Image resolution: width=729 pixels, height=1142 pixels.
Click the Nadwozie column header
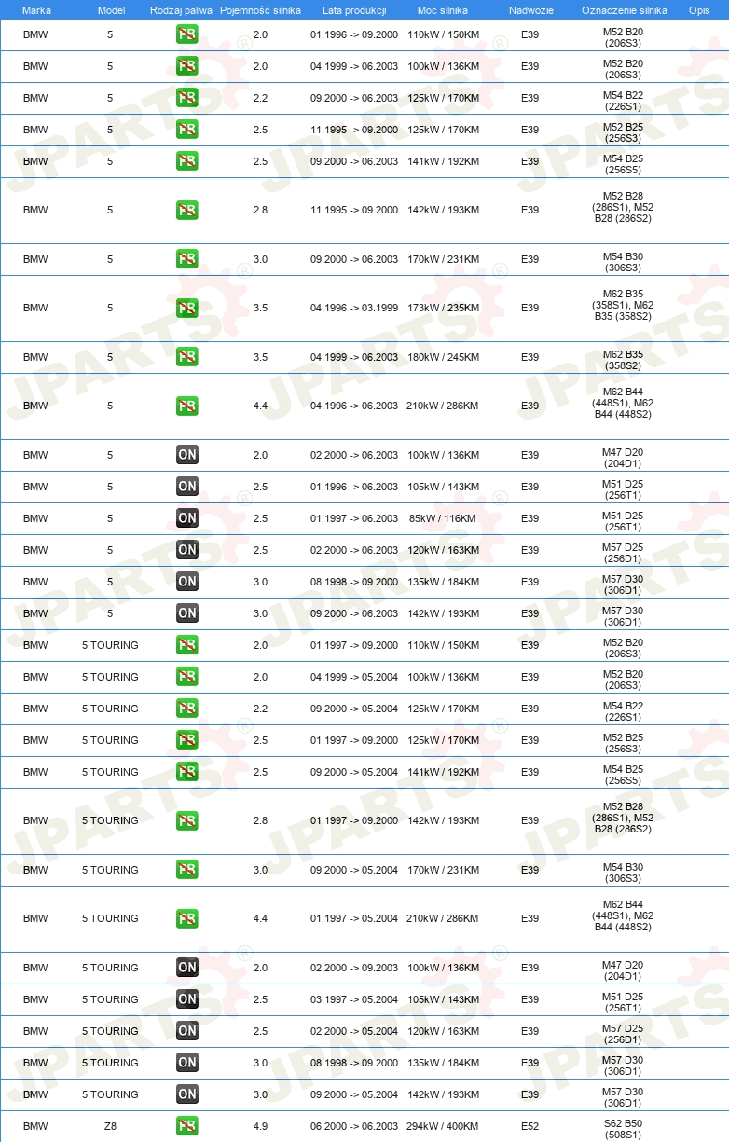pos(530,9)
